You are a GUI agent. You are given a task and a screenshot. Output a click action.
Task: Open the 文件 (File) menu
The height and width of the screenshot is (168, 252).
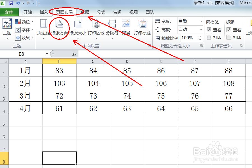point(9,12)
